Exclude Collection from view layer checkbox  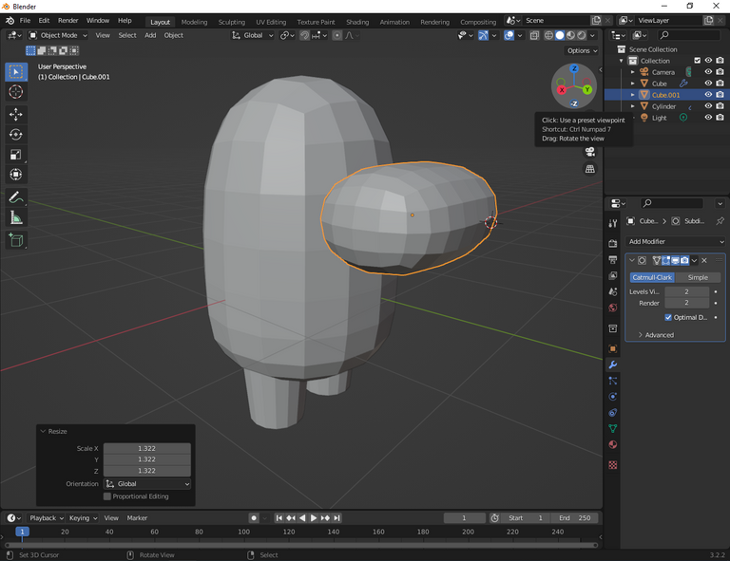[x=697, y=61]
